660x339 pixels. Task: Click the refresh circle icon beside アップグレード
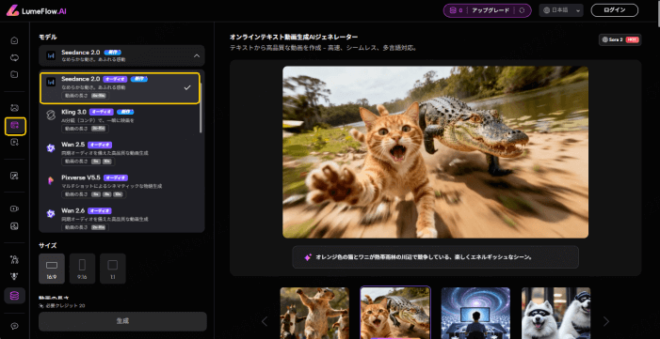[522, 10]
